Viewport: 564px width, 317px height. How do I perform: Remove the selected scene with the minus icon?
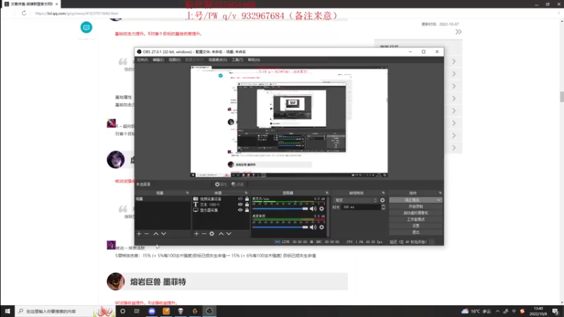pos(147,234)
